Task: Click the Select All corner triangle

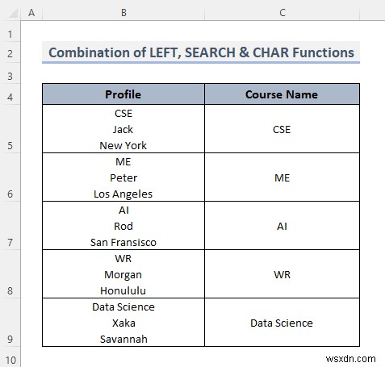Action: tap(12, 13)
